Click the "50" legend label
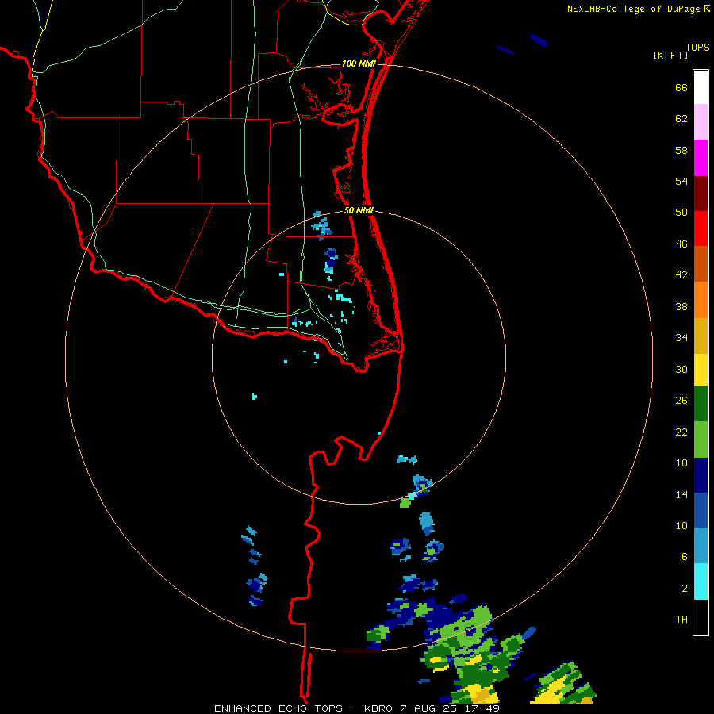This screenshot has height=714, width=714. pos(681,213)
